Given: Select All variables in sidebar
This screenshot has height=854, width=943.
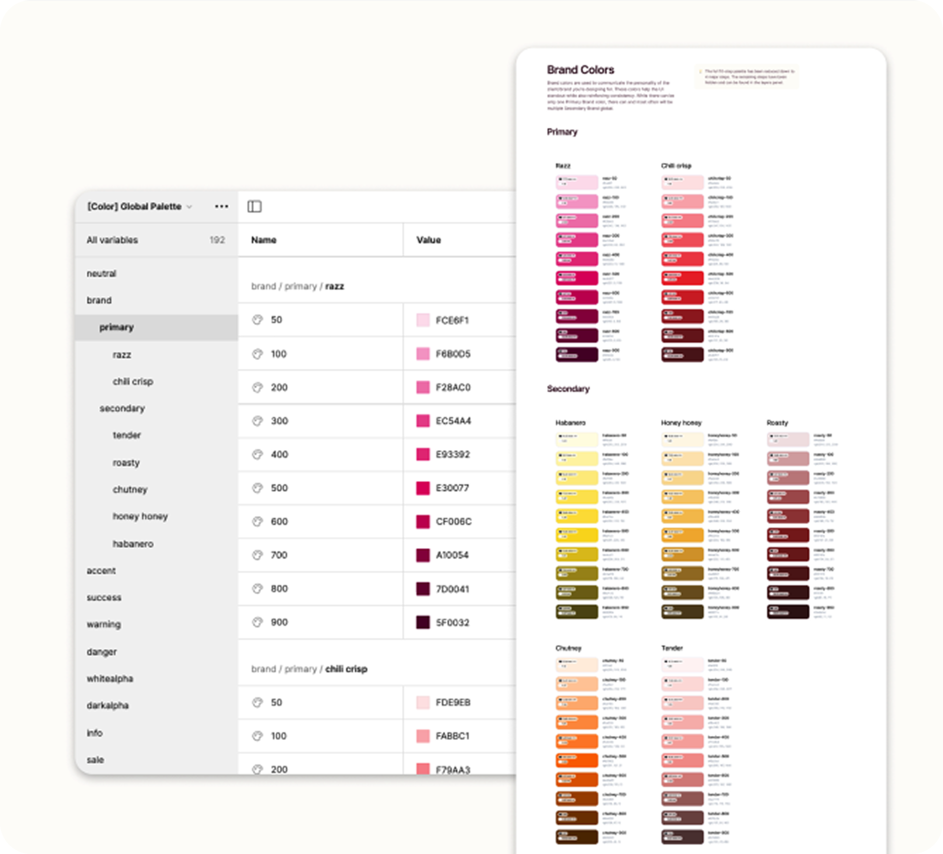Looking at the screenshot, I should coord(112,240).
